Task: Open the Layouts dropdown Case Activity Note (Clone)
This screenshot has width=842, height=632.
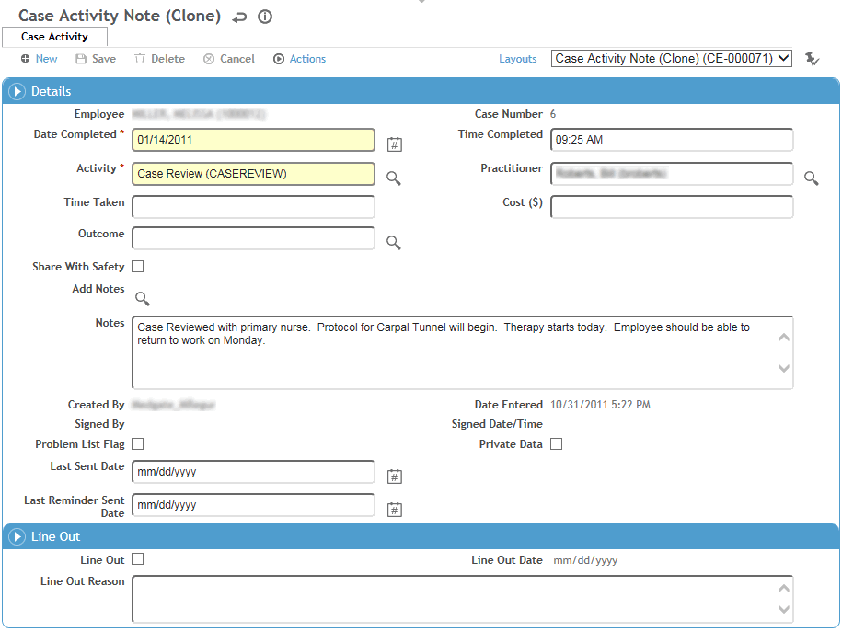Action: pos(671,59)
